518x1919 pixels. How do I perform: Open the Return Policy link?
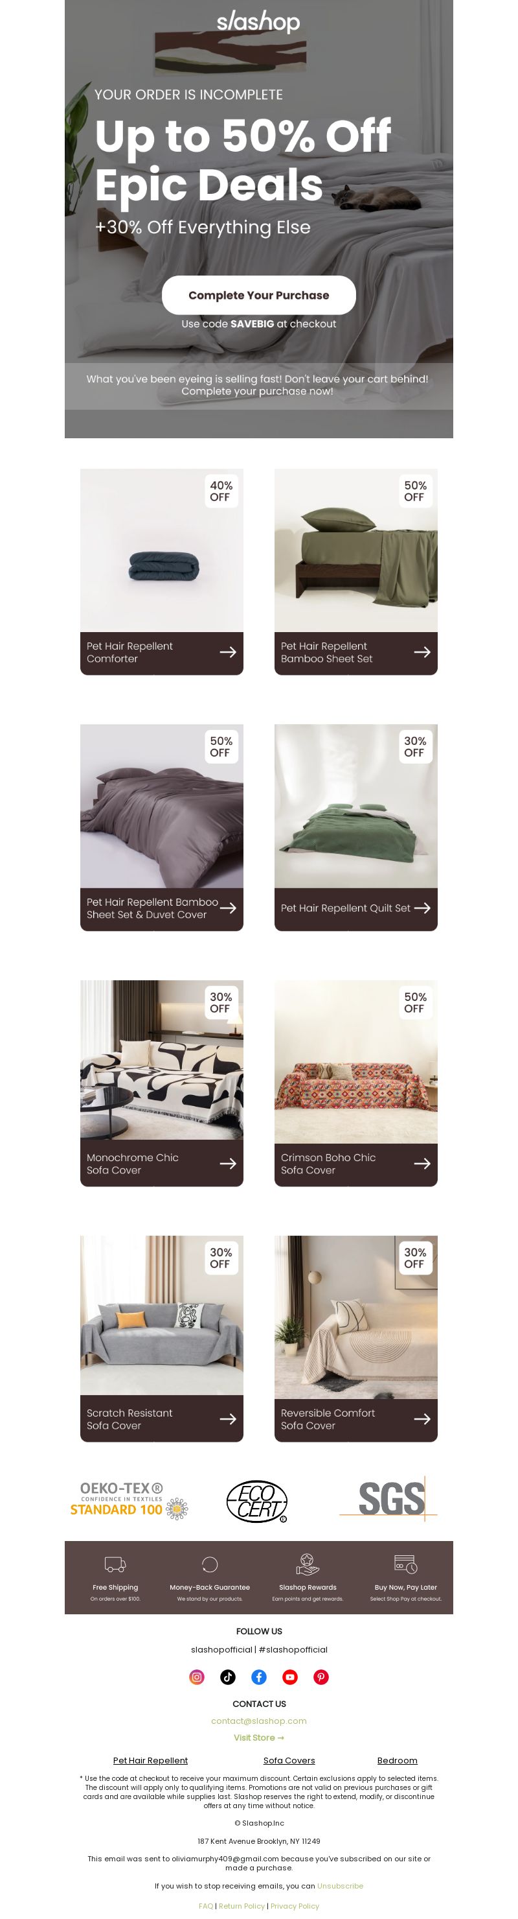242,1905
